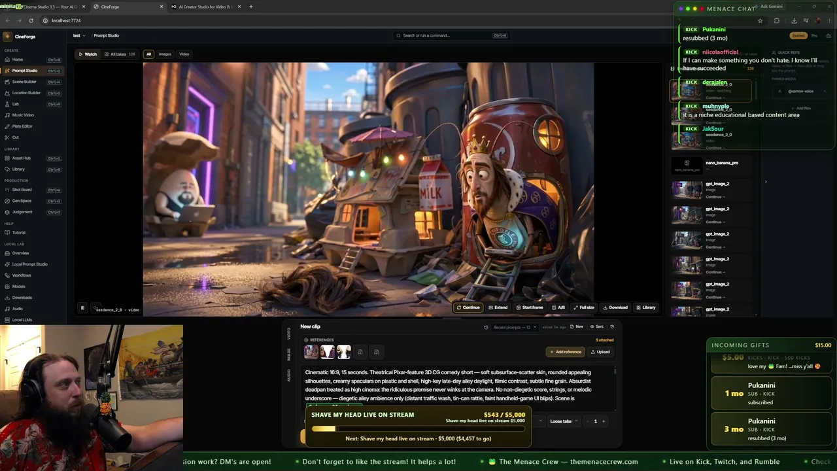Click the panel toggle icon below the viewer
837x471 pixels.
[82, 307]
